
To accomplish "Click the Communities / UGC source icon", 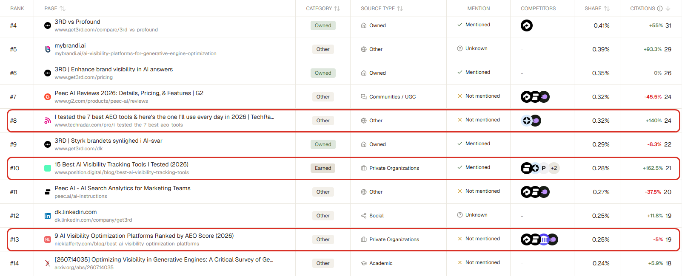I will (364, 97).
